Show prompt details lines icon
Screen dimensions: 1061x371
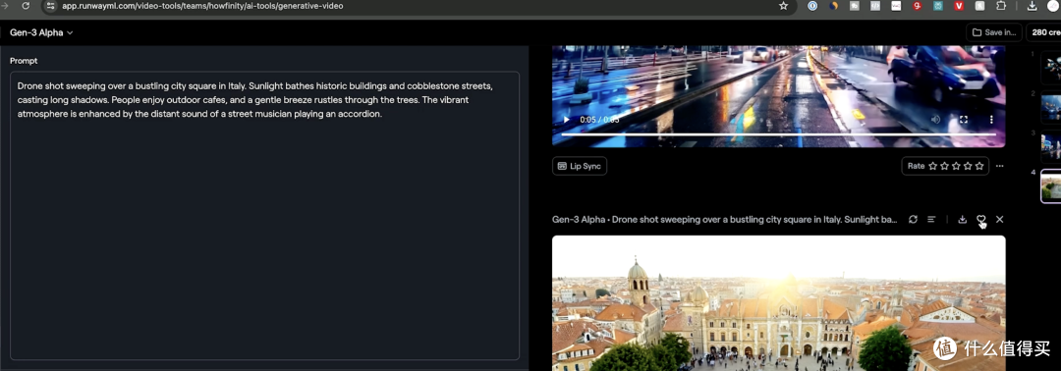pyautogui.click(x=931, y=220)
